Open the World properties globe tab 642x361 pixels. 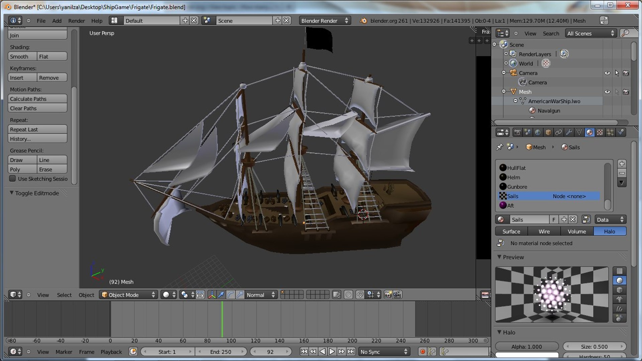(x=538, y=132)
